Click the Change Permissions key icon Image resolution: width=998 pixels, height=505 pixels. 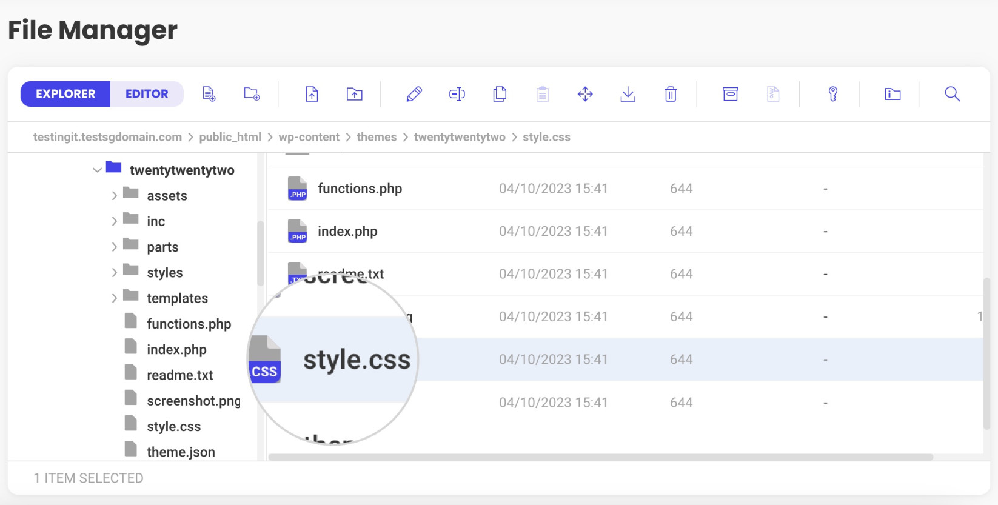833,94
